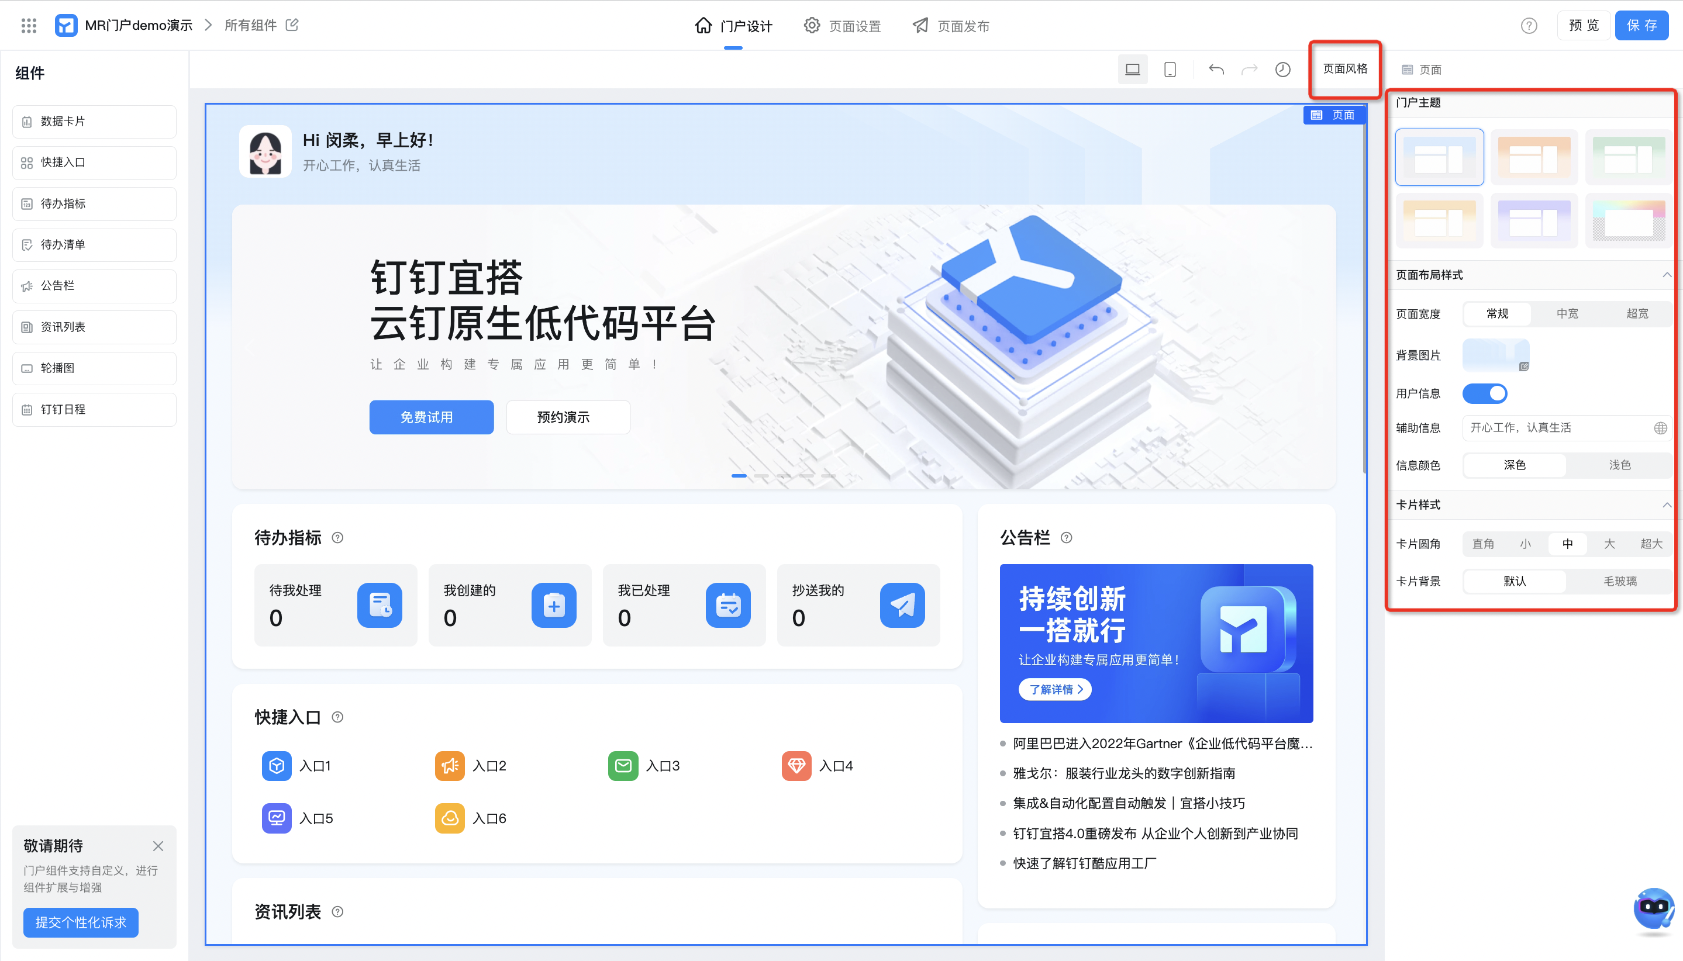1683x961 pixels.
Task: Click the MR门户demo演示 app logo
Action: 66,26
